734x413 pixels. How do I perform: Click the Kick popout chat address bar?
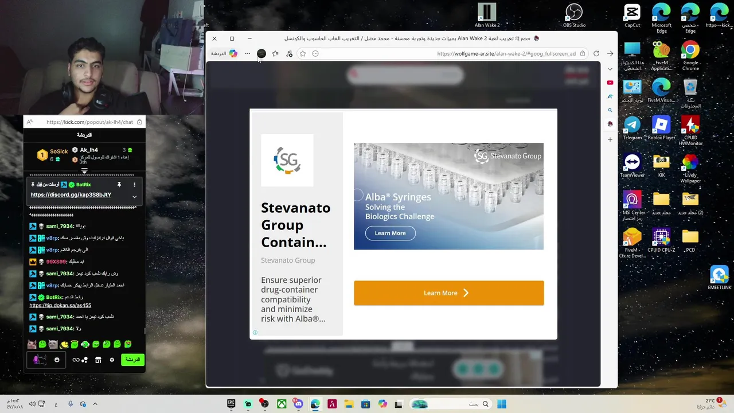coord(84,122)
